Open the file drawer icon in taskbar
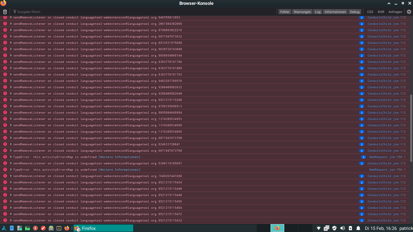This screenshot has height=232, width=413. (51, 228)
